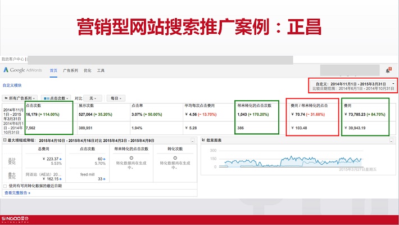Click the 点击率 value 3.07%

(x=137, y=114)
